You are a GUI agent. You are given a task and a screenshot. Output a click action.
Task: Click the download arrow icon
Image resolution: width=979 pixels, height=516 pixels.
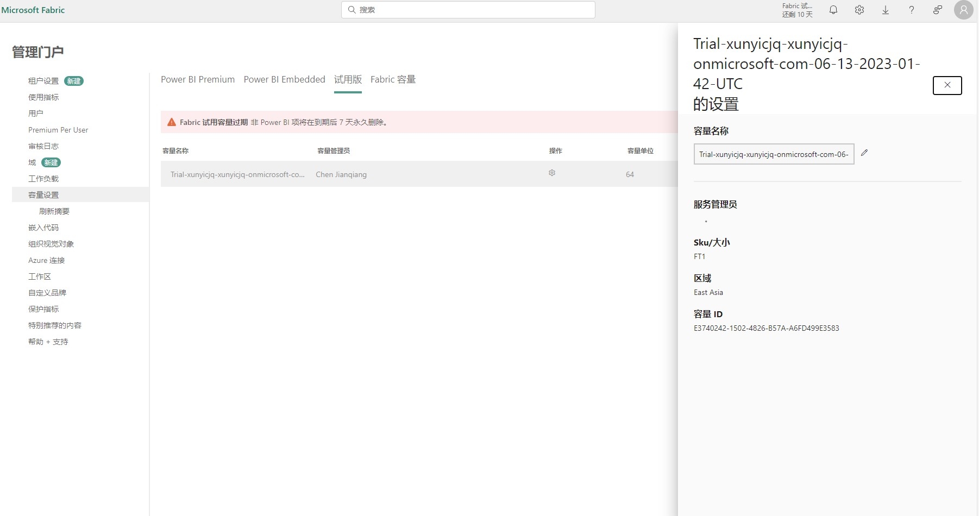885,10
